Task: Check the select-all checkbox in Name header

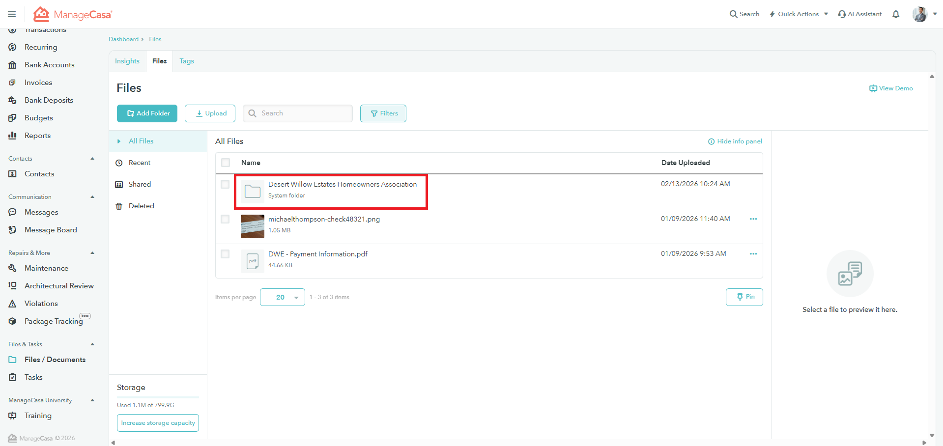Action: click(226, 163)
